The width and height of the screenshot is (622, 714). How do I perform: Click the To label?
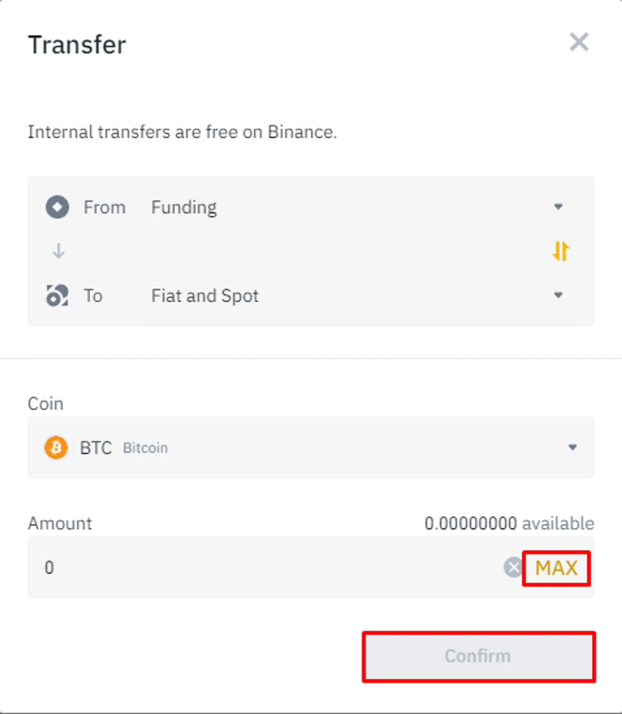[93, 296]
